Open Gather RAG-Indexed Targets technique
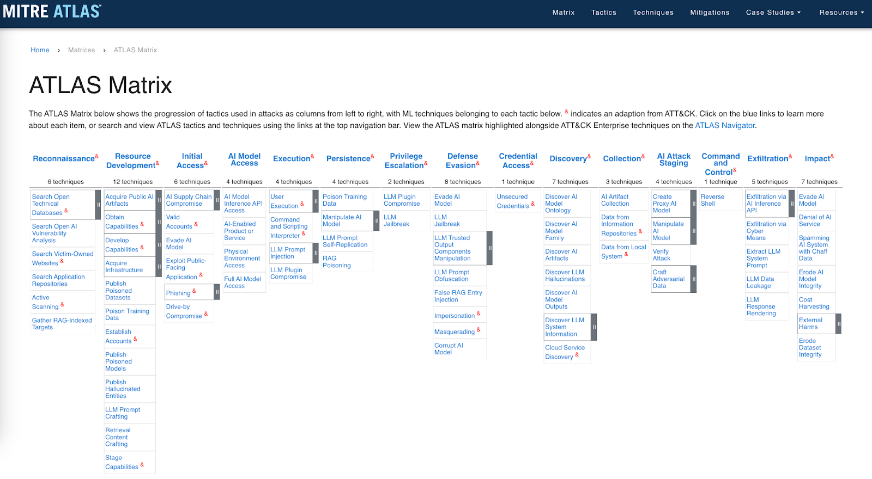 (x=62, y=324)
